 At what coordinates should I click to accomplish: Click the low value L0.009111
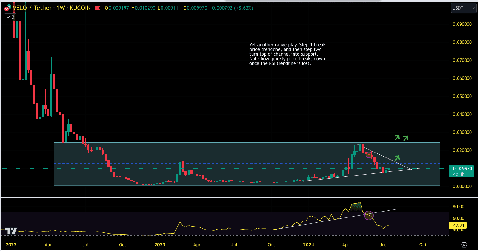pyautogui.click(x=170, y=8)
